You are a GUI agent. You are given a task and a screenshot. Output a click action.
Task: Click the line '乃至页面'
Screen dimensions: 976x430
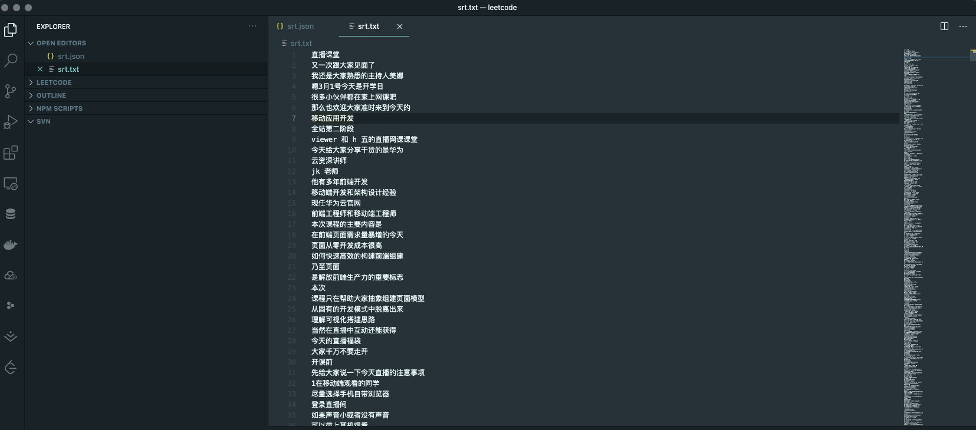click(326, 266)
